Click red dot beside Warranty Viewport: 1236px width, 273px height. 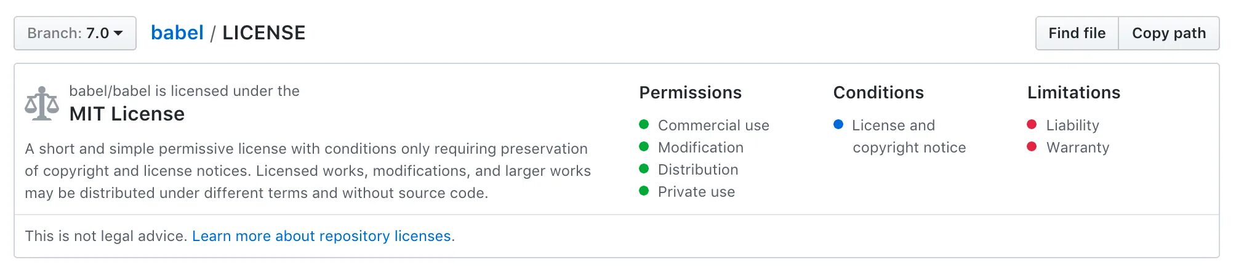[x=1032, y=147]
